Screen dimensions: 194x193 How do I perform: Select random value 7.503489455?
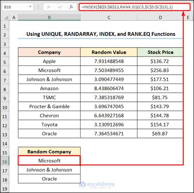(x=109, y=70)
